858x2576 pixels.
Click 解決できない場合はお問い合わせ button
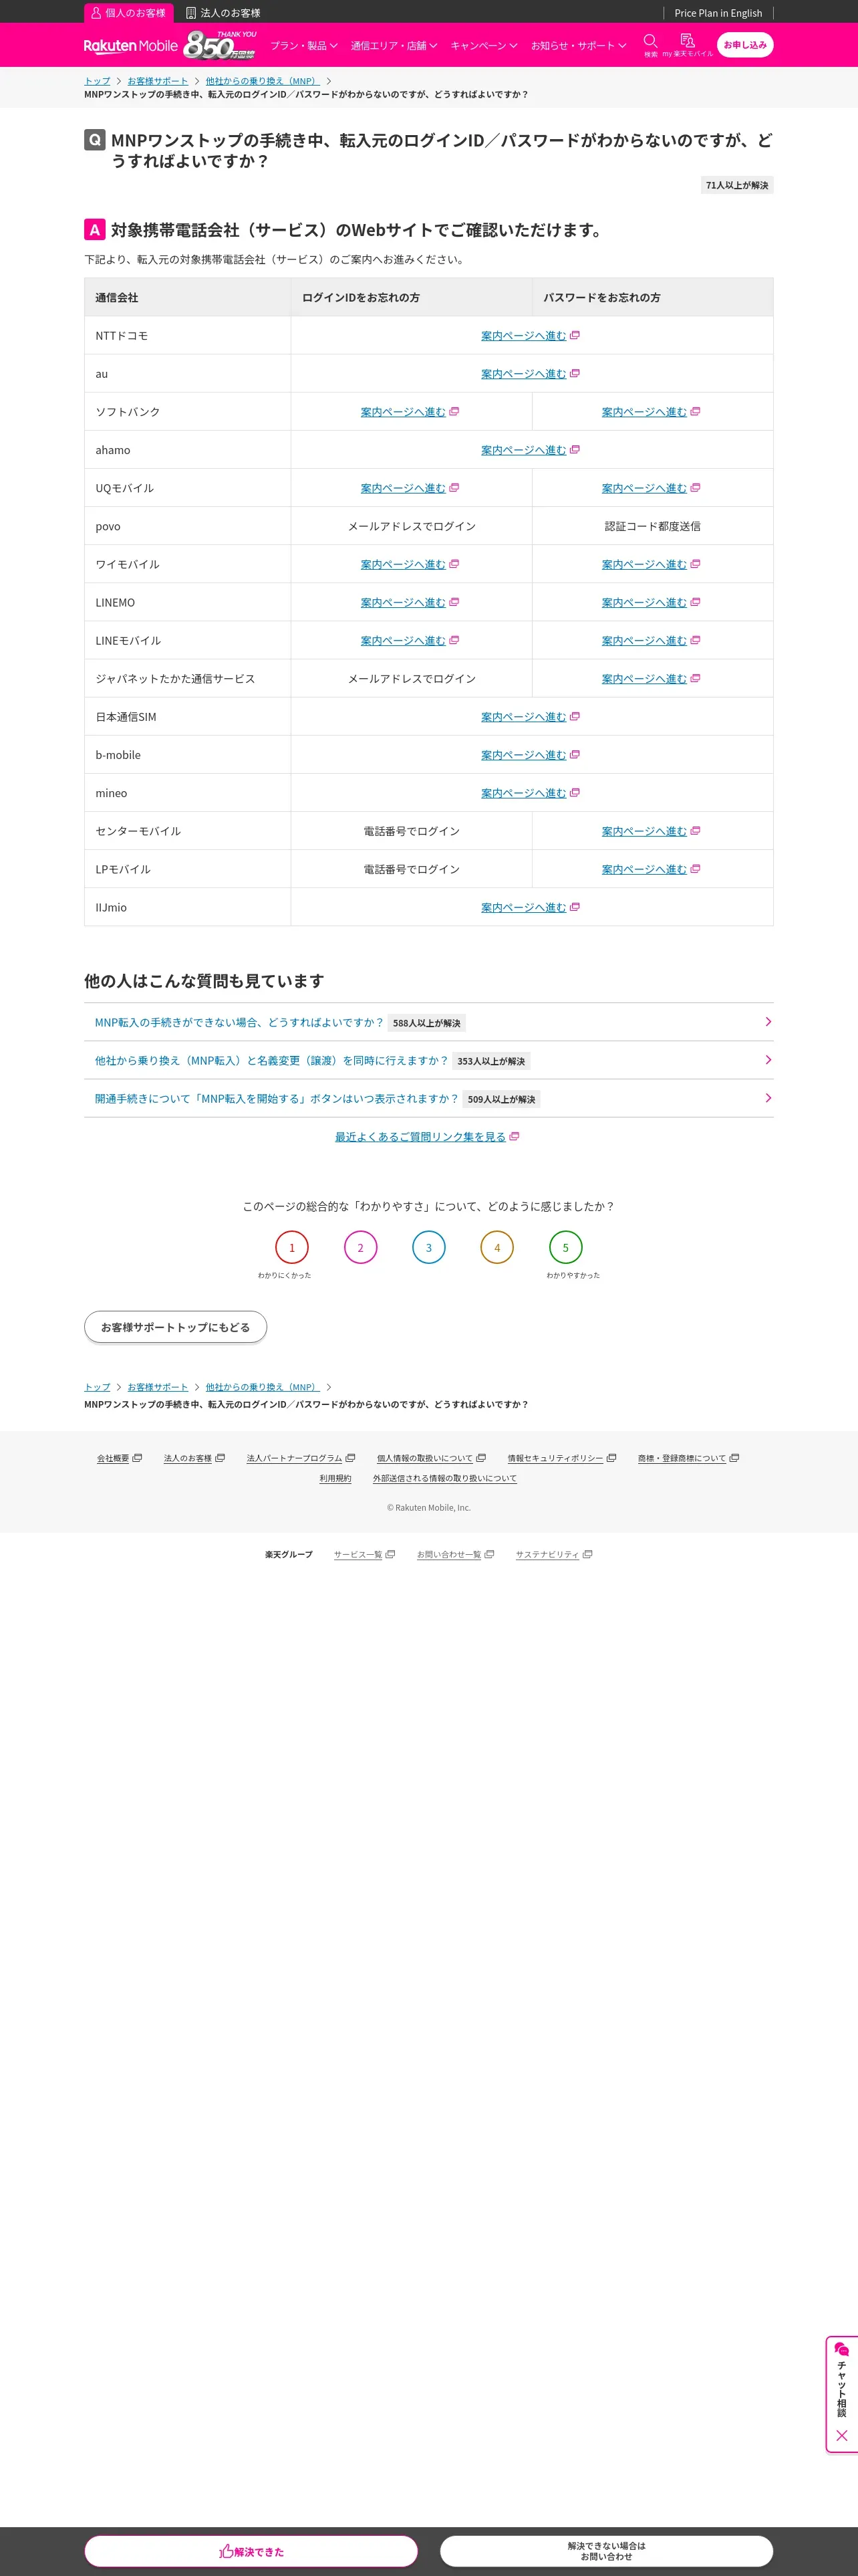coord(606,2551)
